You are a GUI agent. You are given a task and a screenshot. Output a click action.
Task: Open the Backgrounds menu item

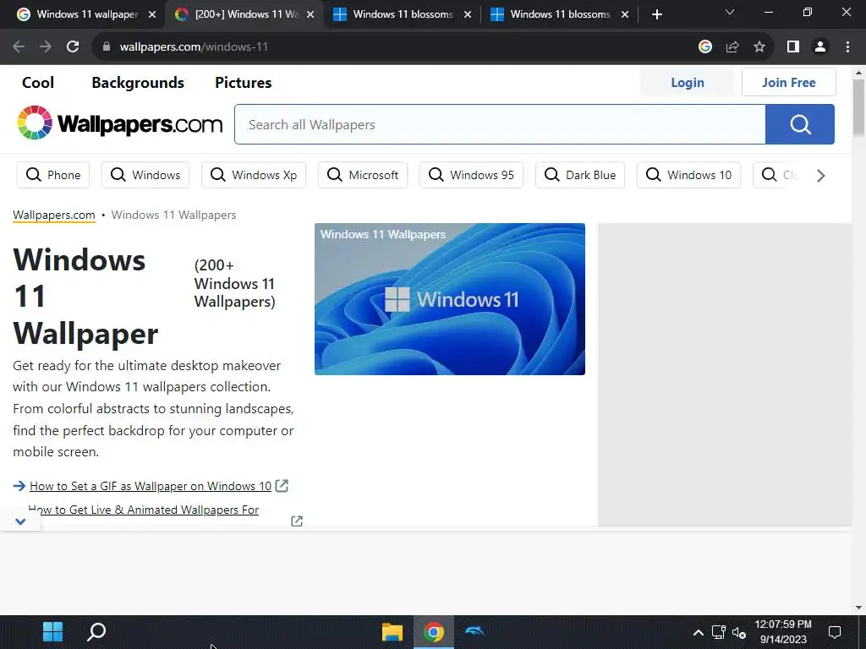point(138,83)
